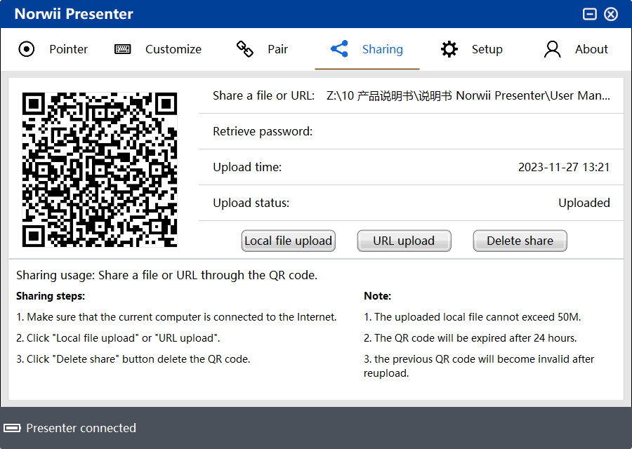Click the About person icon
The height and width of the screenshot is (449, 632).
pos(552,49)
